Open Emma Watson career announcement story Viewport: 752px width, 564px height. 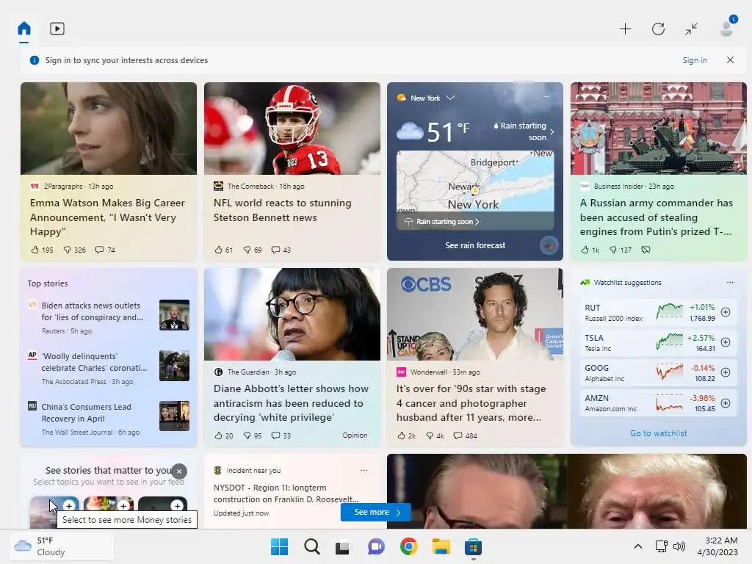[x=107, y=217]
